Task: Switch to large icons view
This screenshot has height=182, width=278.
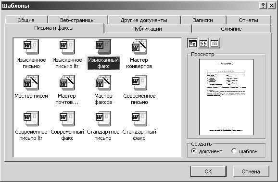Action: pos(192,43)
